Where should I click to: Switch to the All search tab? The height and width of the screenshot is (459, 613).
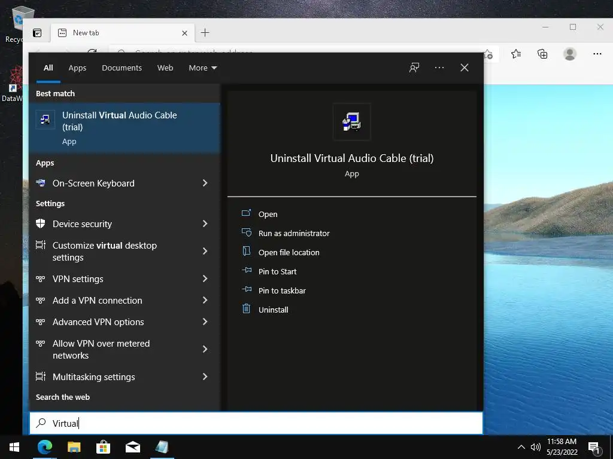click(x=48, y=68)
